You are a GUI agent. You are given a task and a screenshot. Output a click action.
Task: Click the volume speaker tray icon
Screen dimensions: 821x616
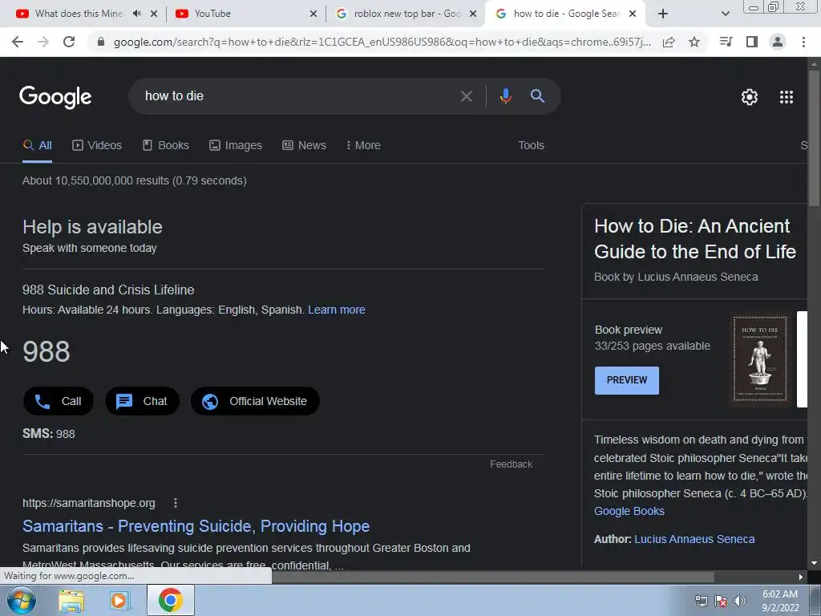pyautogui.click(x=740, y=601)
